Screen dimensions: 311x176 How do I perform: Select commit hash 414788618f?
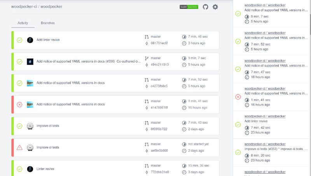coord(159,108)
